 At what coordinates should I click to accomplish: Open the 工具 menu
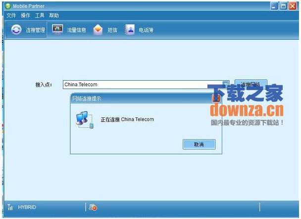40,15
